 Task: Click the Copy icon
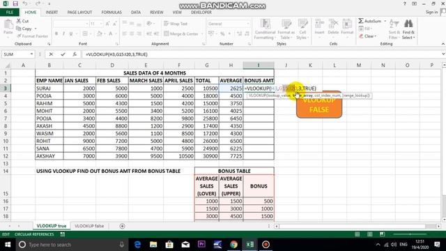tap(19, 29)
